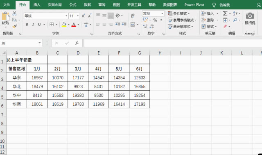The height and width of the screenshot is (155, 262).
Task: Increase indent in alignment group
Action: tap(124, 25)
